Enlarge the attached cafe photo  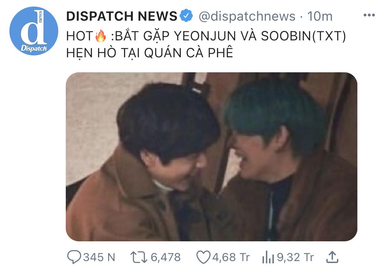click(211, 157)
